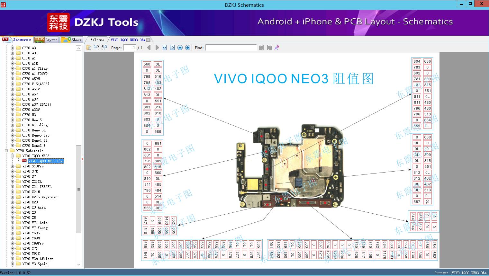The height and width of the screenshot is (276, 489).
Task: Click the VIVO Y91S folder icon
Action: (18, 254)
